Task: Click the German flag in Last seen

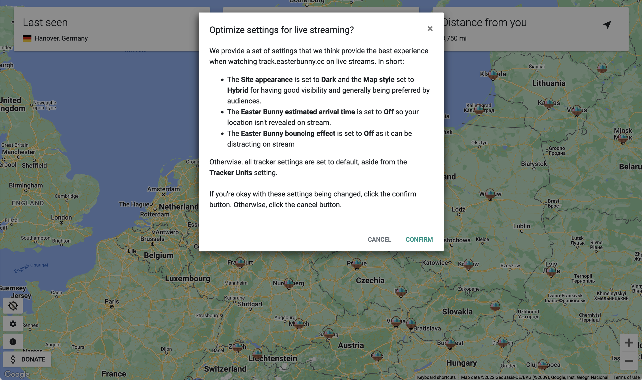Action: [x=27, y=38]
